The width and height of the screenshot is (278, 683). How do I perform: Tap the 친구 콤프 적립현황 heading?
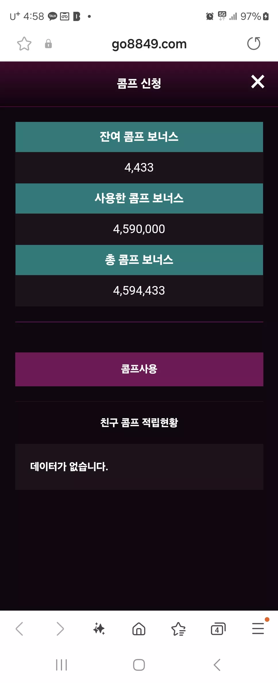point(139,422)
